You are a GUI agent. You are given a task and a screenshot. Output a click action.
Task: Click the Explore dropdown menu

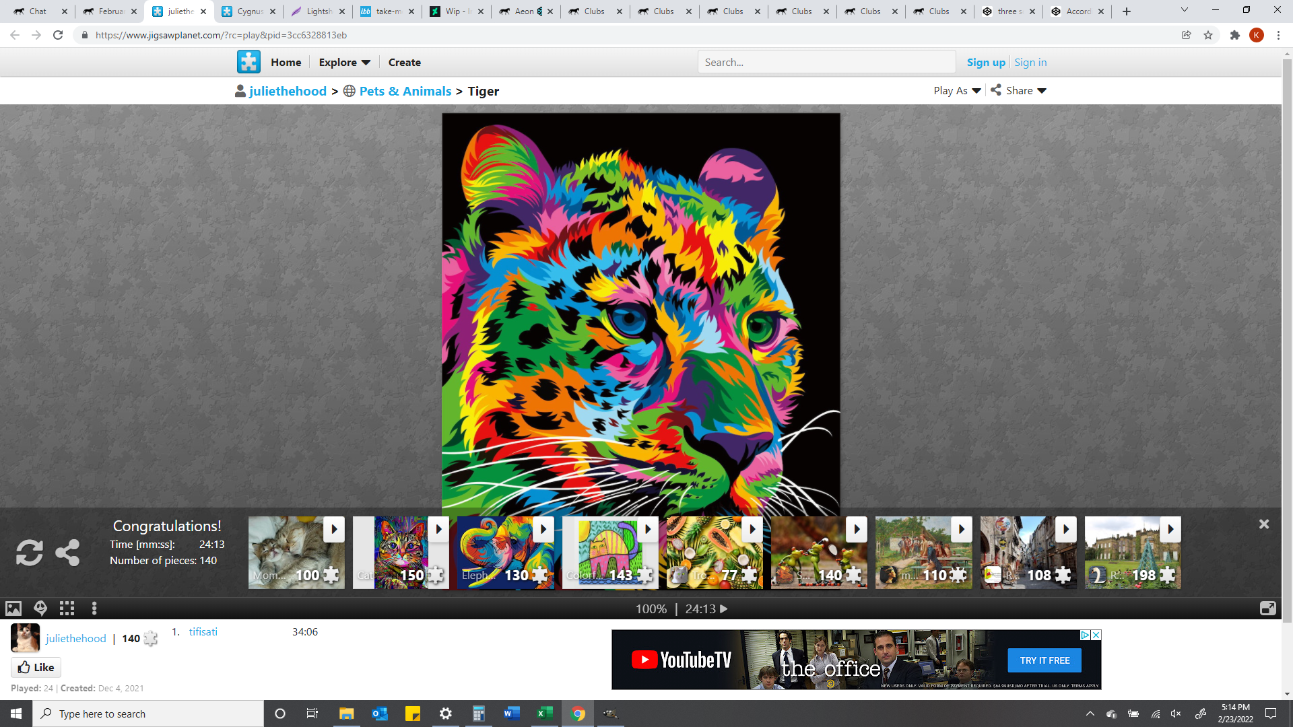345,62
